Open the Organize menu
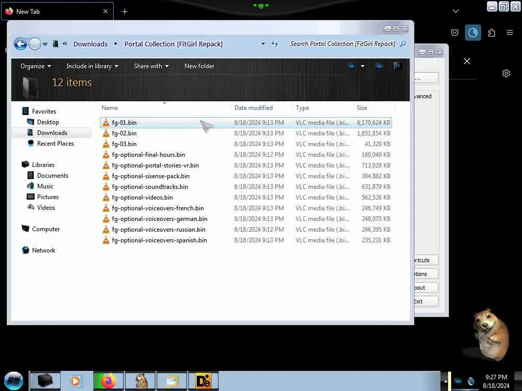522x391 pixels. click(x=36, y=66)
